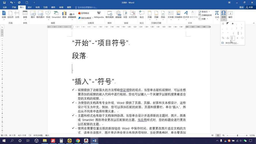
Task: Adjust the zoom slider handle
Action: click(237, 135)
